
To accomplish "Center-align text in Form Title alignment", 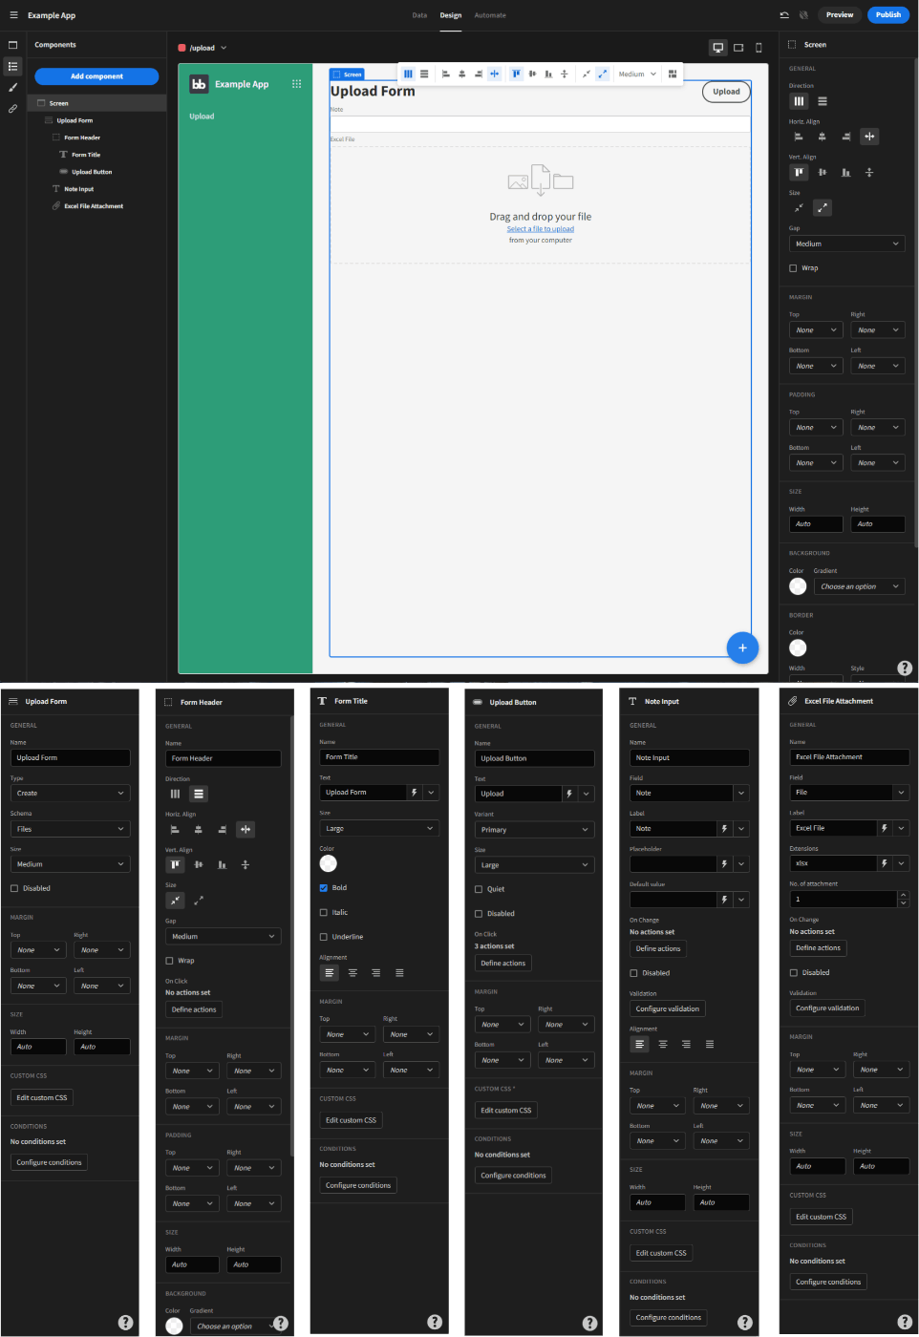I will (x=353, y=973).
